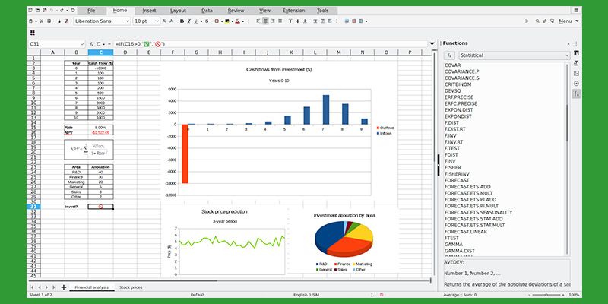The height and width of the screenshot is (304, 608).
Task: Open the Properties deck in the sidebar
Action: (x=576, y=52)
